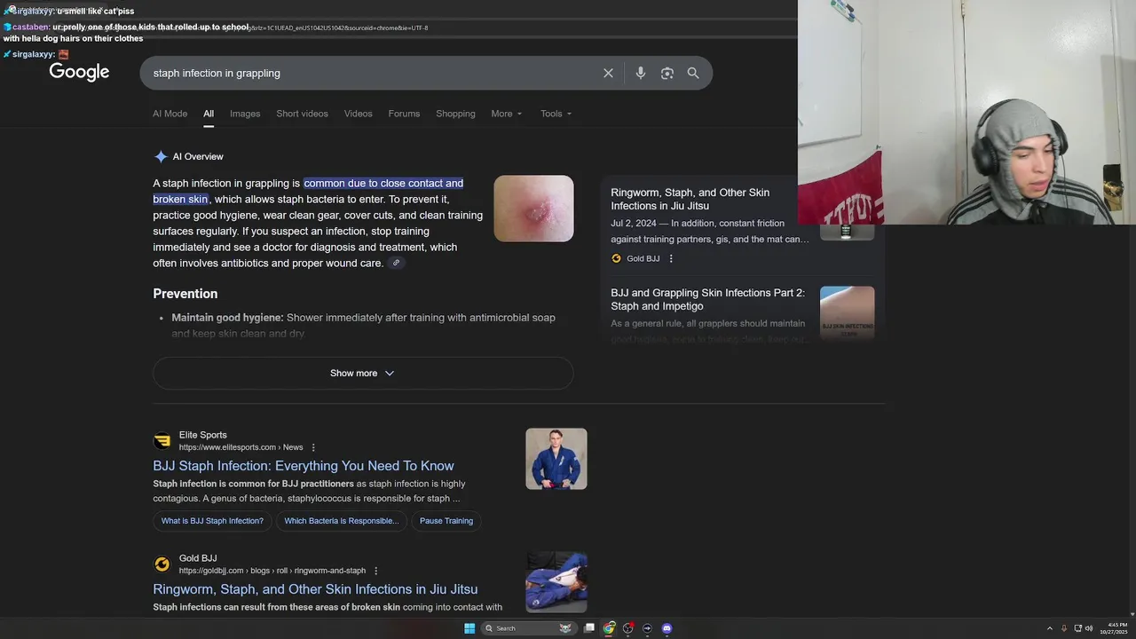Screen dimensions: 1136x639
Task: Open the network status tray icon
Action: (1077, 628)
